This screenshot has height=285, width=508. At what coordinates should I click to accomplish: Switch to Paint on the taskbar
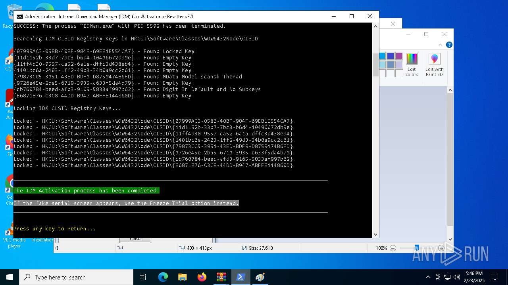[x=260, y=277]
